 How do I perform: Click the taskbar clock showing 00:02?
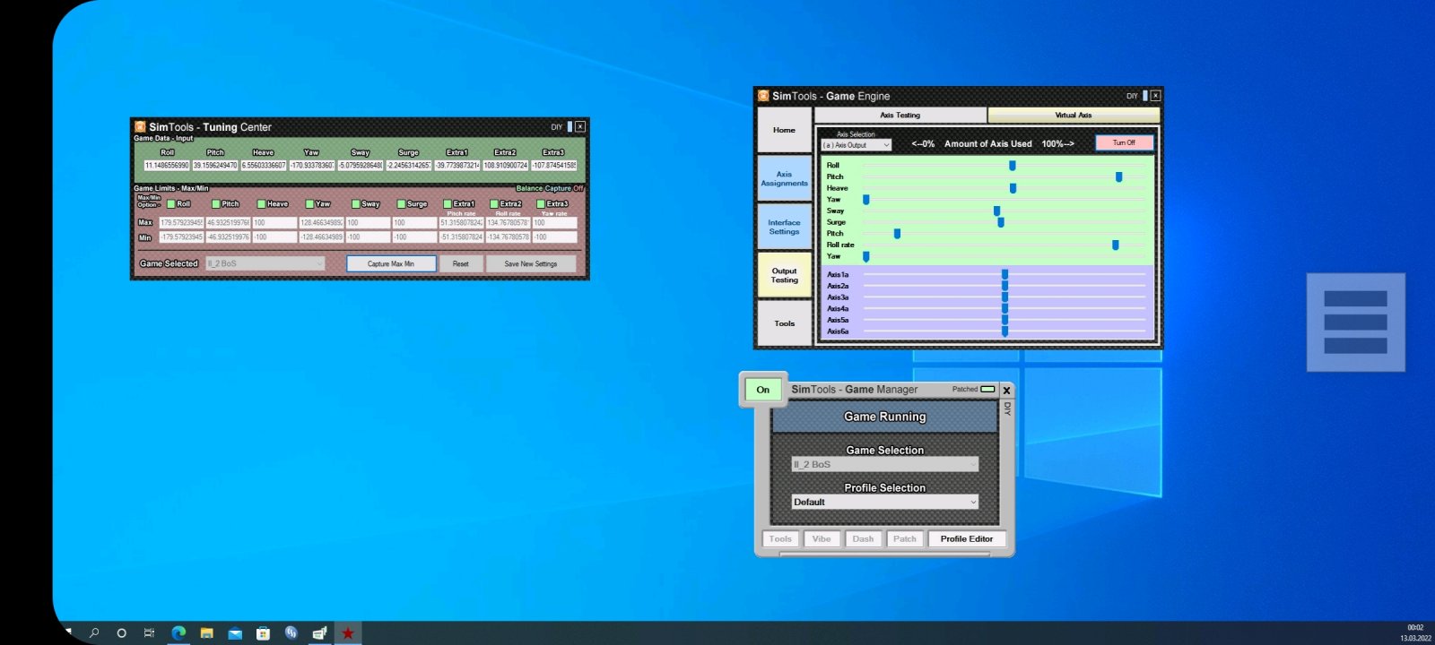click(1415, 627)
